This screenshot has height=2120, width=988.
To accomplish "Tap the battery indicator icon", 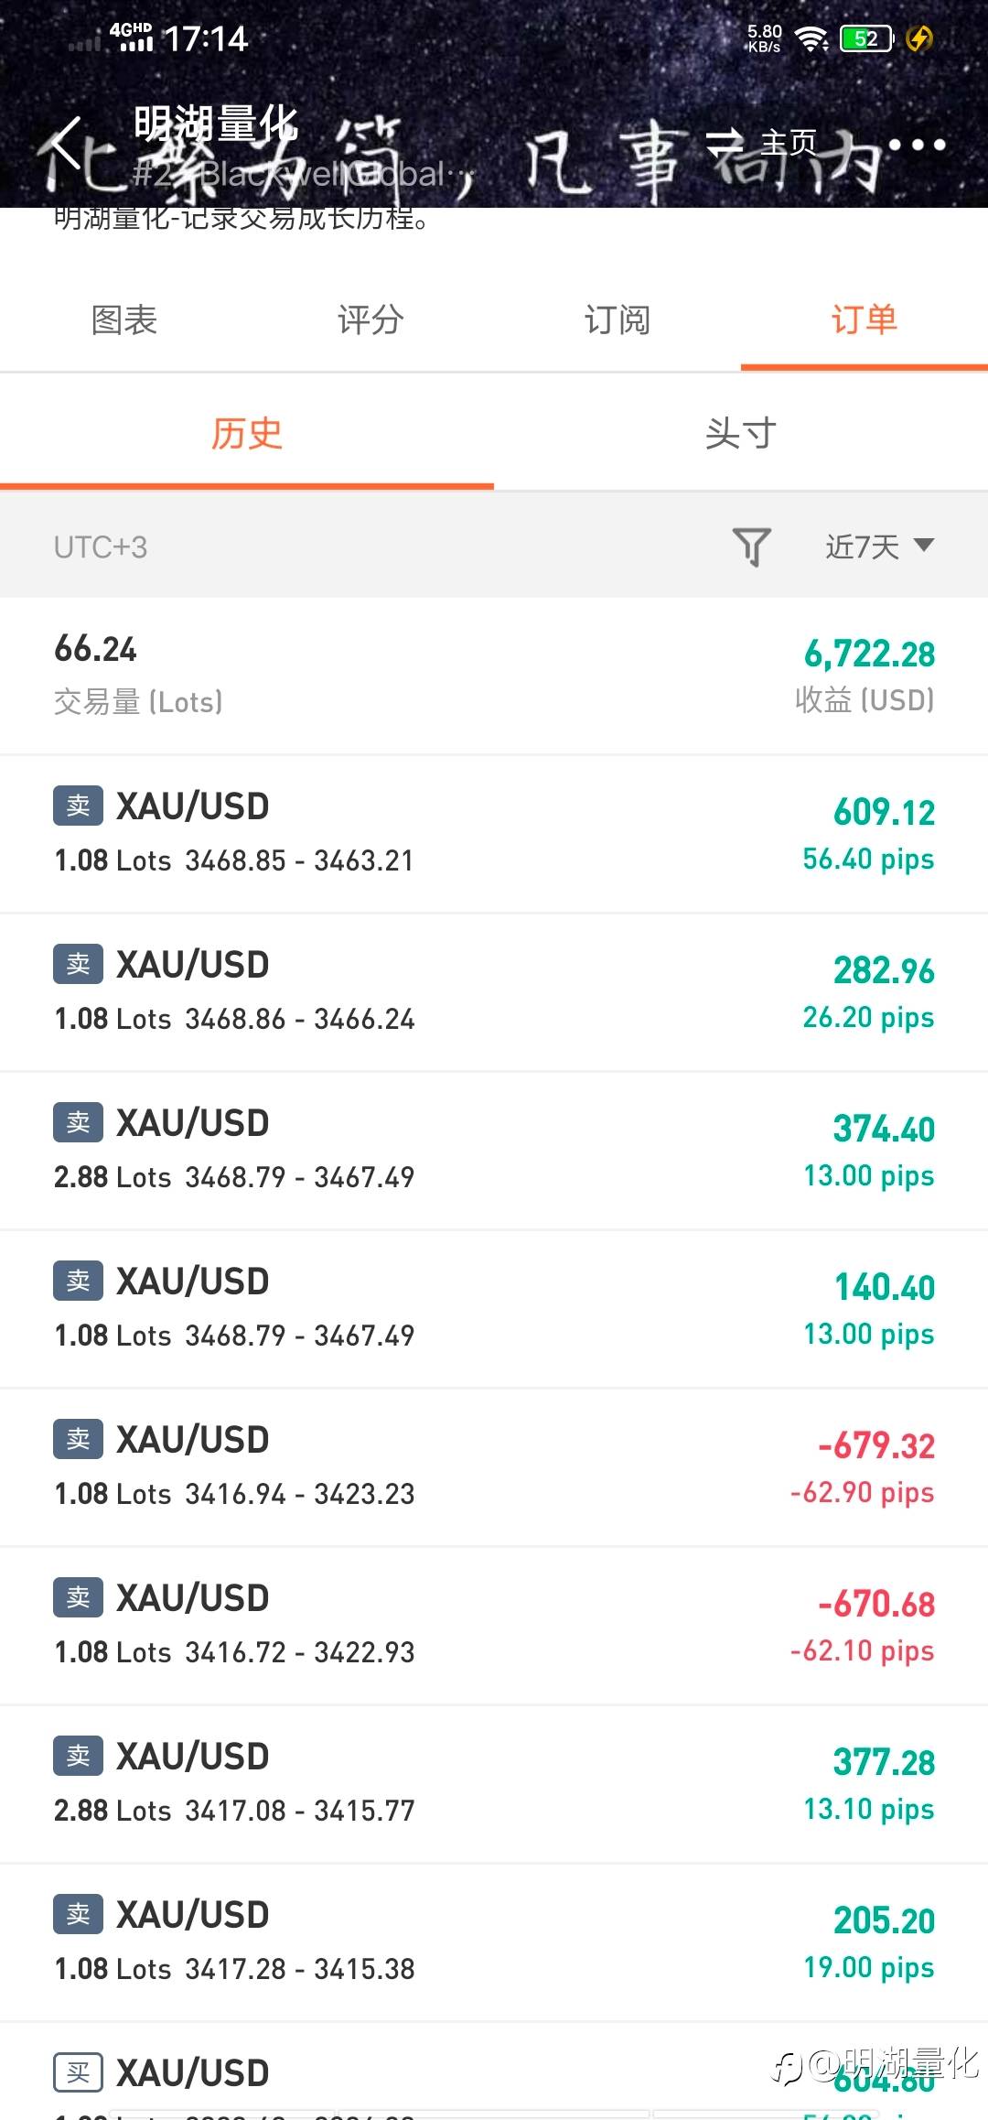I will coord(865,38).
